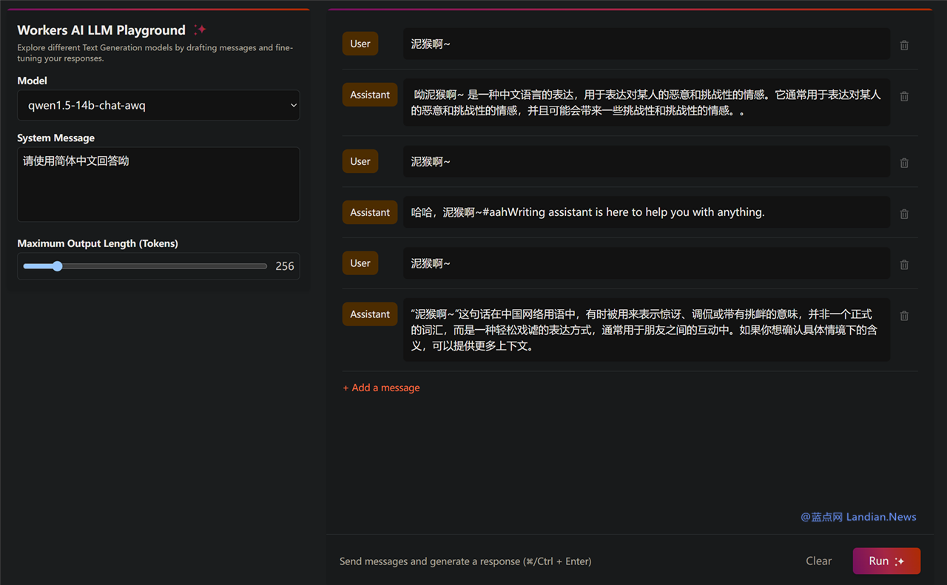Delete the first User message with trash icon
947x585 pixels.
tap(904, 45)
